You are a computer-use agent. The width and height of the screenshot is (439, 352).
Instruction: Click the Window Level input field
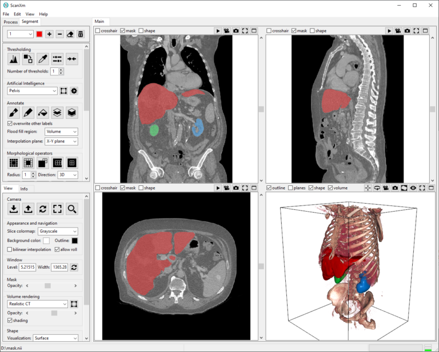point(27,268)
